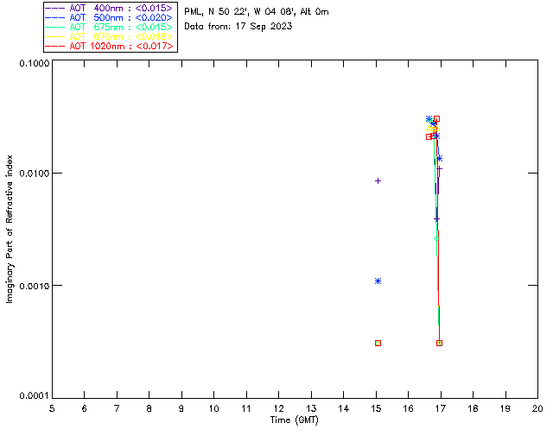The height and width of the screenshot is (442, 553).
Task: Click the PML station location title text
Action: click(x=257, y=12)
